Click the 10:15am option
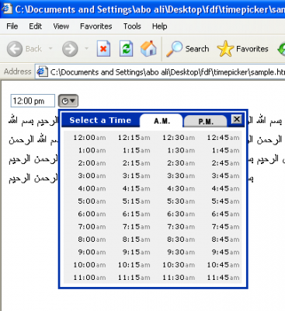Screen dimensions: 285x311 [x=134, y=265]
